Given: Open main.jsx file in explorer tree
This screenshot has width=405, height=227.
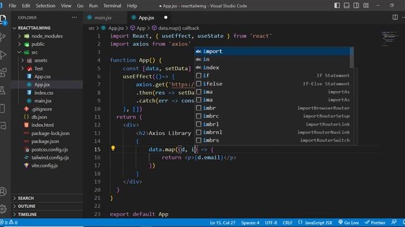Looking at the screenshot, I should click(43, 101).
